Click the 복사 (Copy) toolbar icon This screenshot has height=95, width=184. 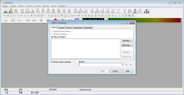[38, 11]
